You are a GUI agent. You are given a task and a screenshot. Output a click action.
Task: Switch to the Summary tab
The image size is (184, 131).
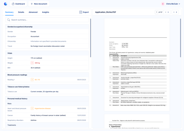click(x=9, y=12)
